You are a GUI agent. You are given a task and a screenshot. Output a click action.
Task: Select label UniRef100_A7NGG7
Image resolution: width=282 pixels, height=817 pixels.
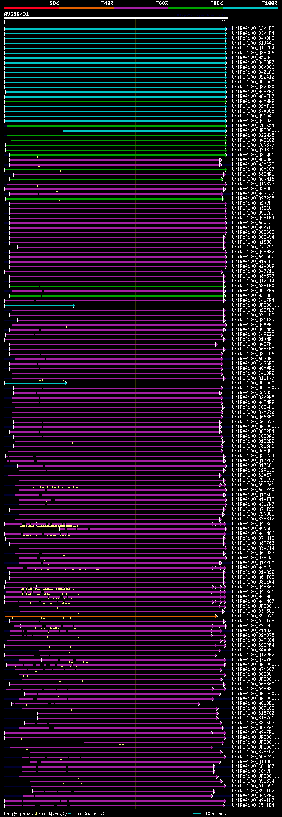[x=253, y=670]
